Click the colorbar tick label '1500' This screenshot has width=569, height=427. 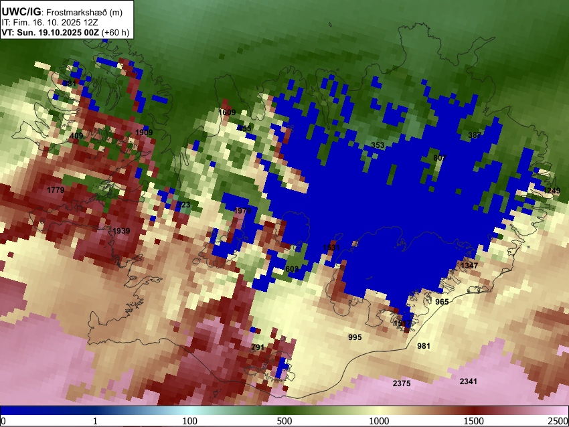473,421
